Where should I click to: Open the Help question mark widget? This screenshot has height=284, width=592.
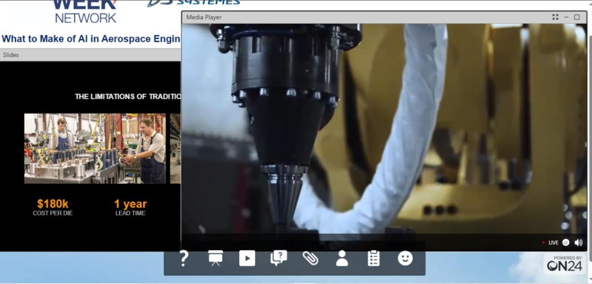coord(184,258)
